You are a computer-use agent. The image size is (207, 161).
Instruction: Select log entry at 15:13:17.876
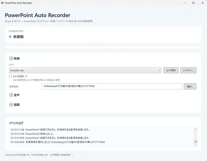pos(50,138)
